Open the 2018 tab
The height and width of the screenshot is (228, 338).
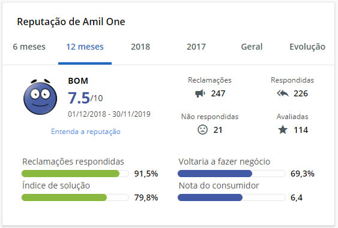(140, 47)
